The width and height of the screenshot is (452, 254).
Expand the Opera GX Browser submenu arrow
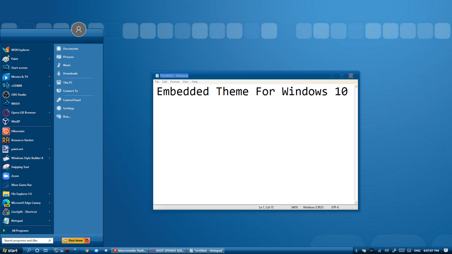pos(49,112)
